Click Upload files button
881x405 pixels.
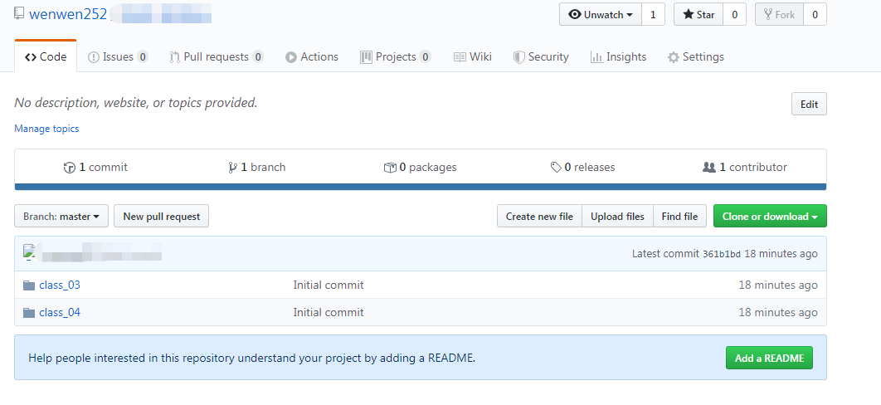click(x=617, y=217)
